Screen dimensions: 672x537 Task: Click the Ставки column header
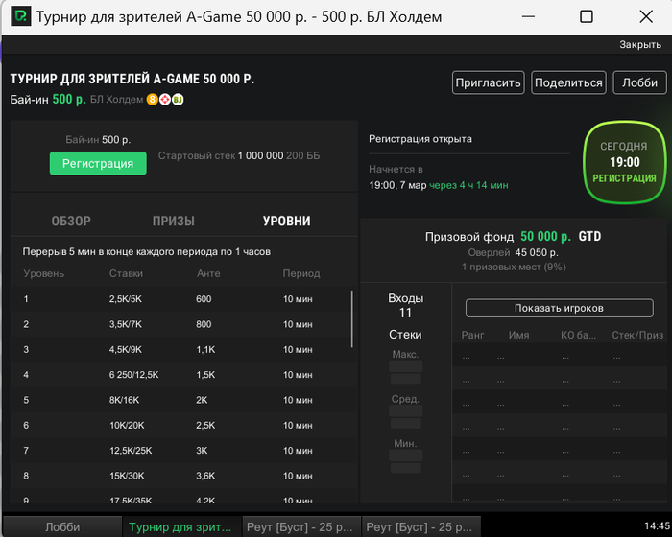(126, 273)
